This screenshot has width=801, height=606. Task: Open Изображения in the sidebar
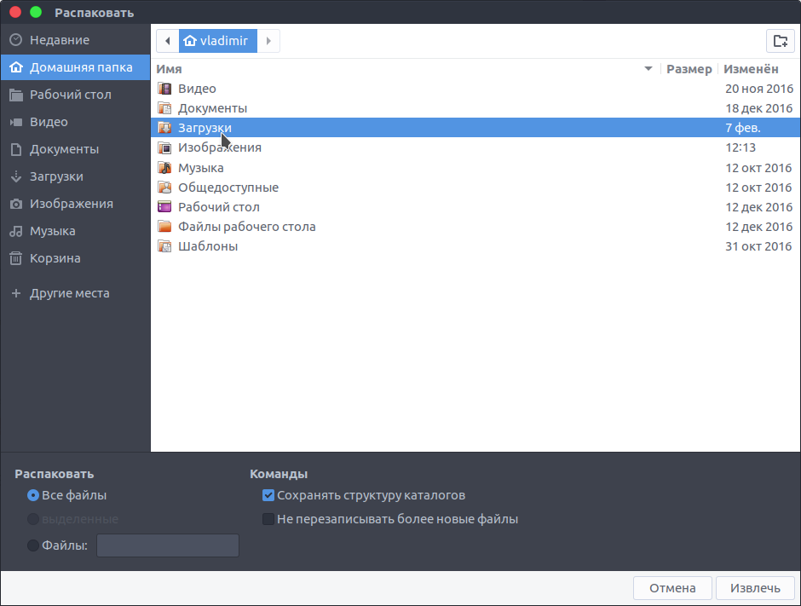coord(76,204)
